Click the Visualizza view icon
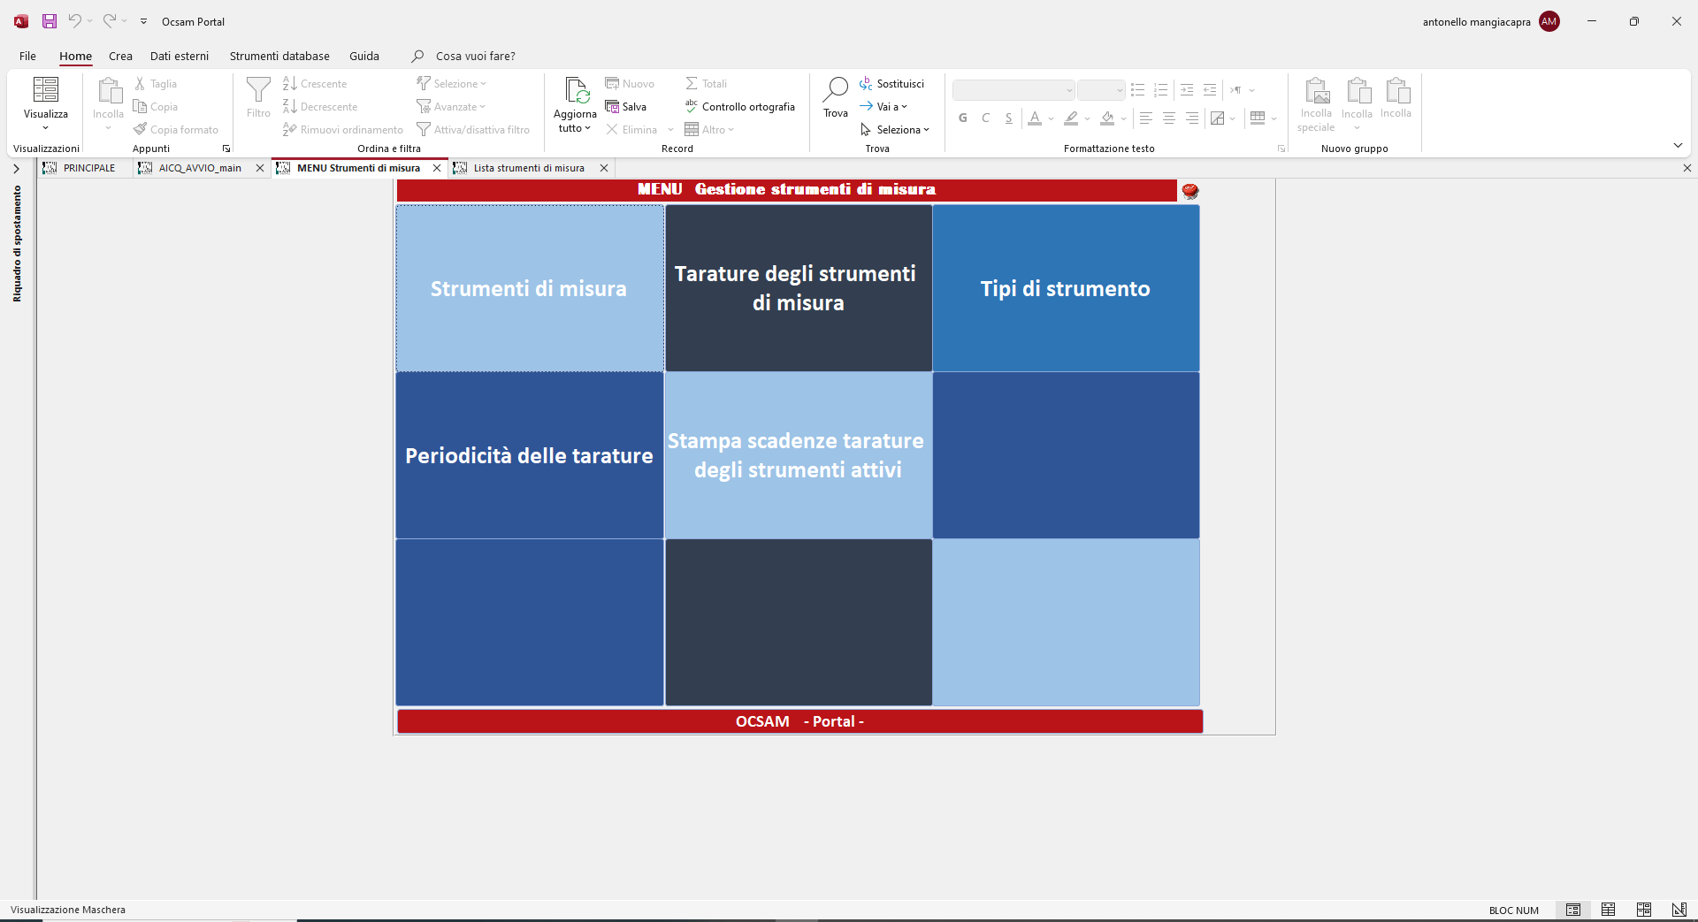Viewport: 1698px width, 922px height. point(45,89)
